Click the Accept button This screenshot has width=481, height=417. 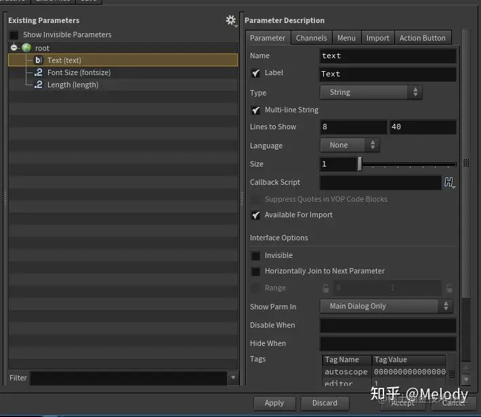point(402,403)
